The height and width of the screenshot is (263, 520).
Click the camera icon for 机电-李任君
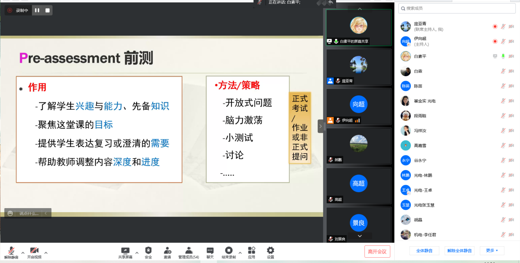[511, 235]
